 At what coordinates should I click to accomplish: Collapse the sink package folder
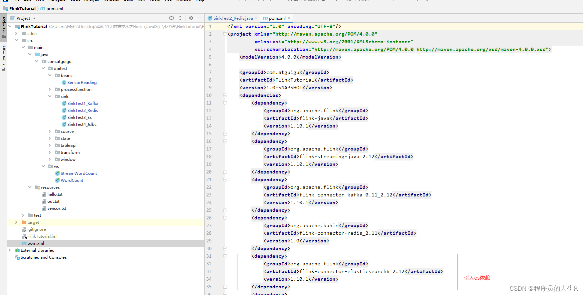(x=50, y=97)
